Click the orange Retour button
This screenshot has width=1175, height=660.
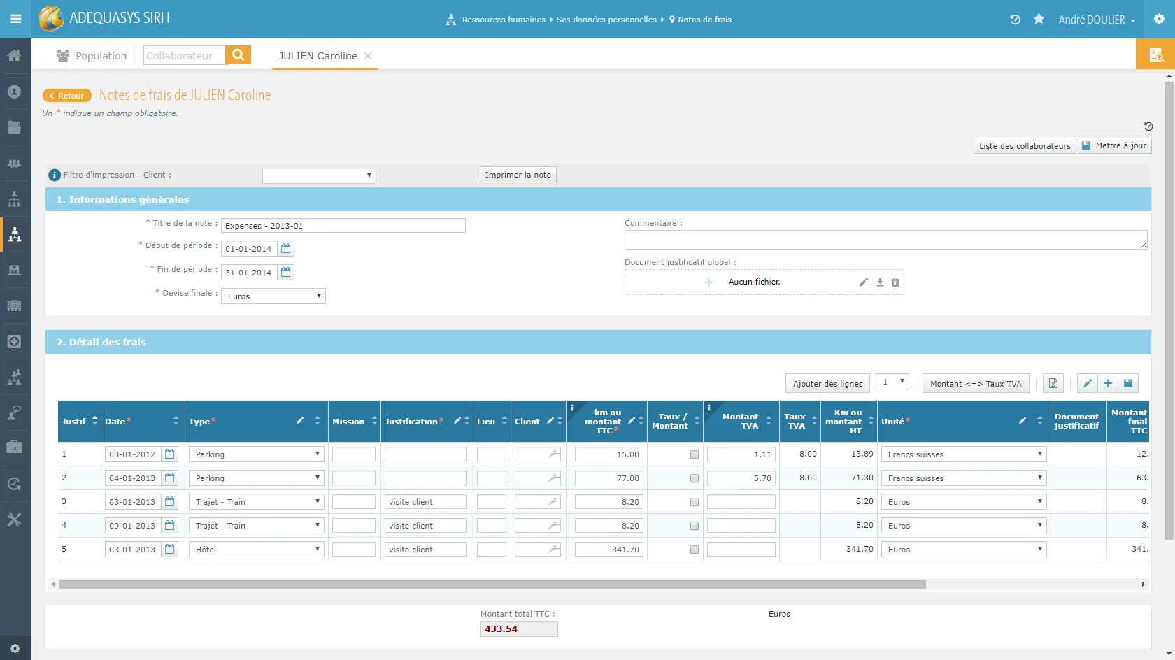(x=67, y=96)
